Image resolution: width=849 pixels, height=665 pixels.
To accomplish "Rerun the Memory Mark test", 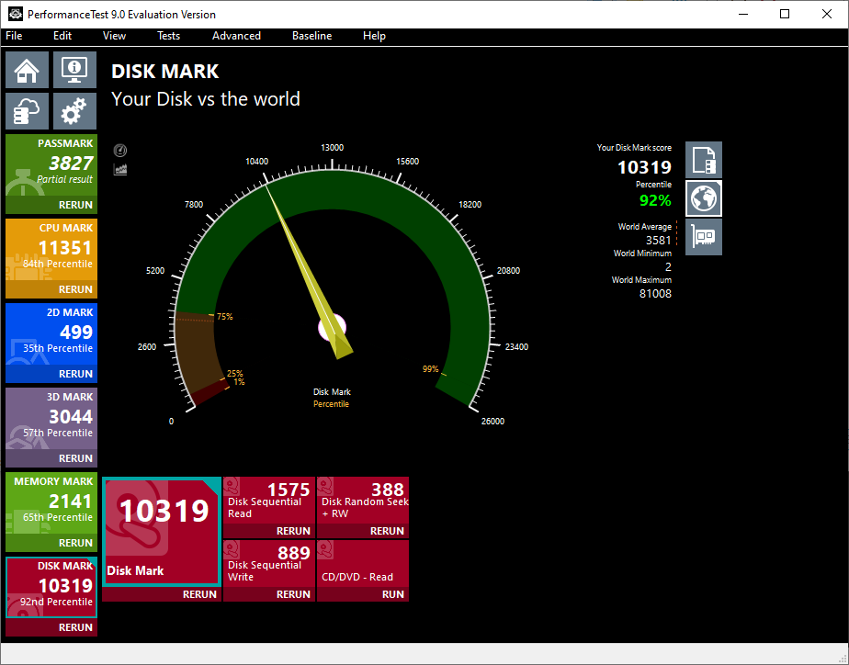I will 75,543.
